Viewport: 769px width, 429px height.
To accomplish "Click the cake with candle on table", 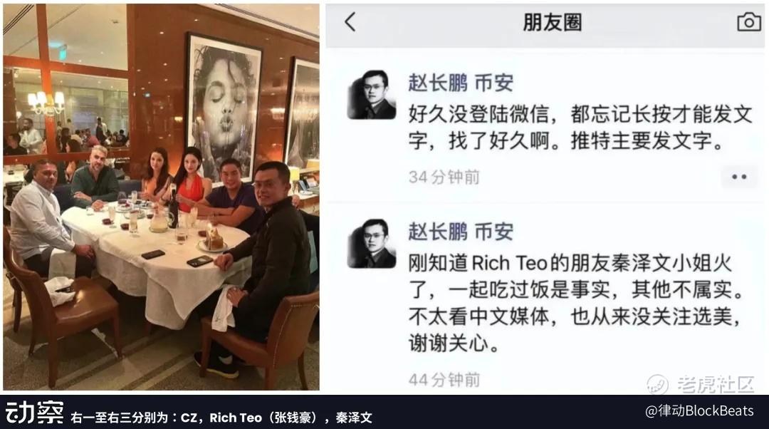I will [214, 239].
